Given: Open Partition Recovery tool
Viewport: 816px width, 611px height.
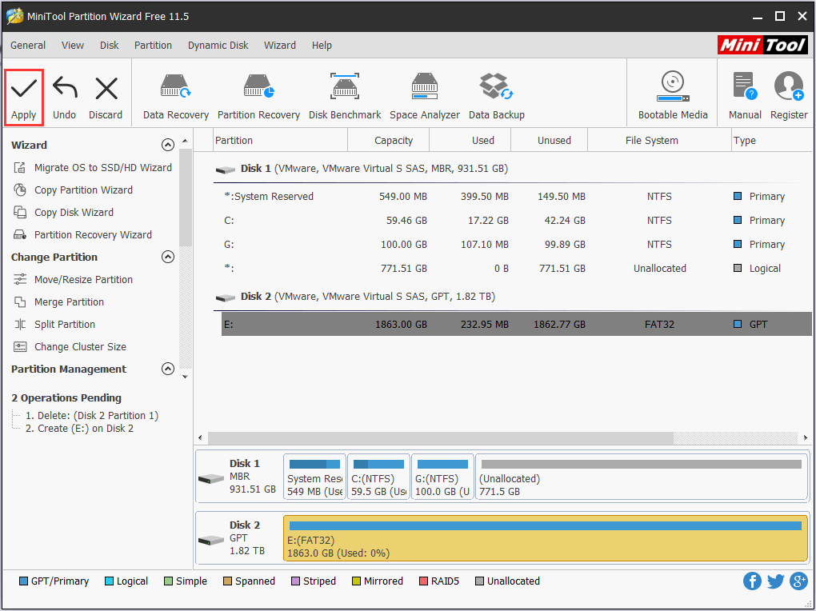Looking at the screenshot, I should 258,98.
